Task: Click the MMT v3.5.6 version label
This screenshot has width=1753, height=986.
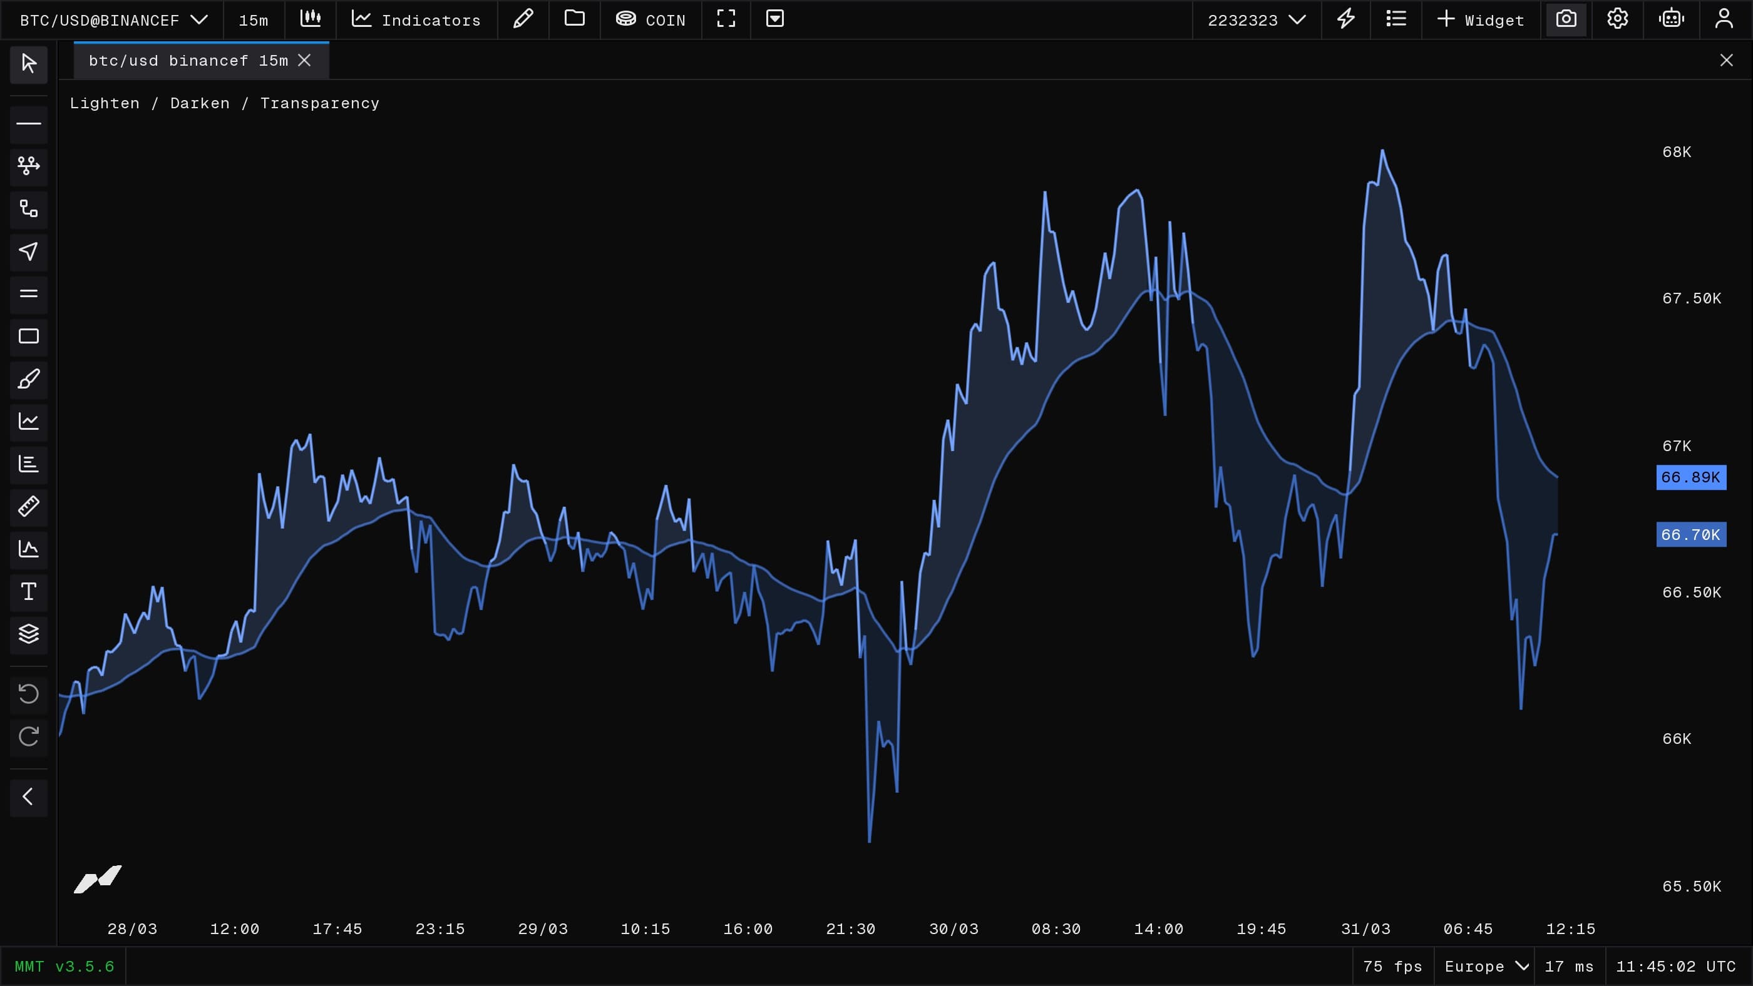Action: (64, 966)
